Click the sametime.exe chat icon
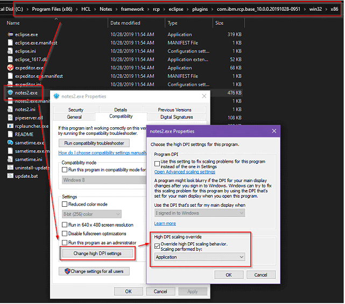The width and height of the screenshot is (345, 304). click(10, 143)
